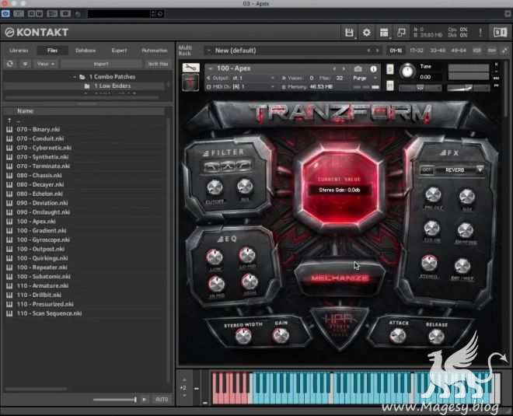Open instrument edit mode with wrench icon
Image resolution: width=513 pixels, height=416 pixels.
tap(190, 68)
